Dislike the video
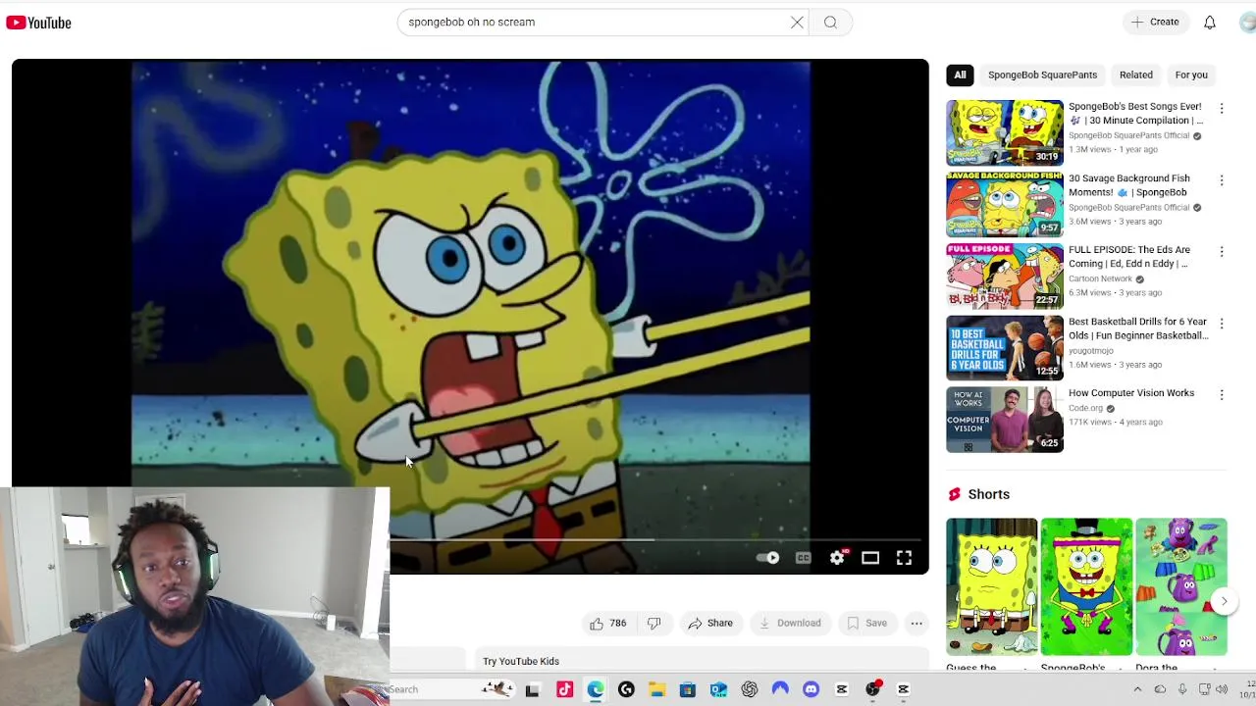 (x=654, y=624)
